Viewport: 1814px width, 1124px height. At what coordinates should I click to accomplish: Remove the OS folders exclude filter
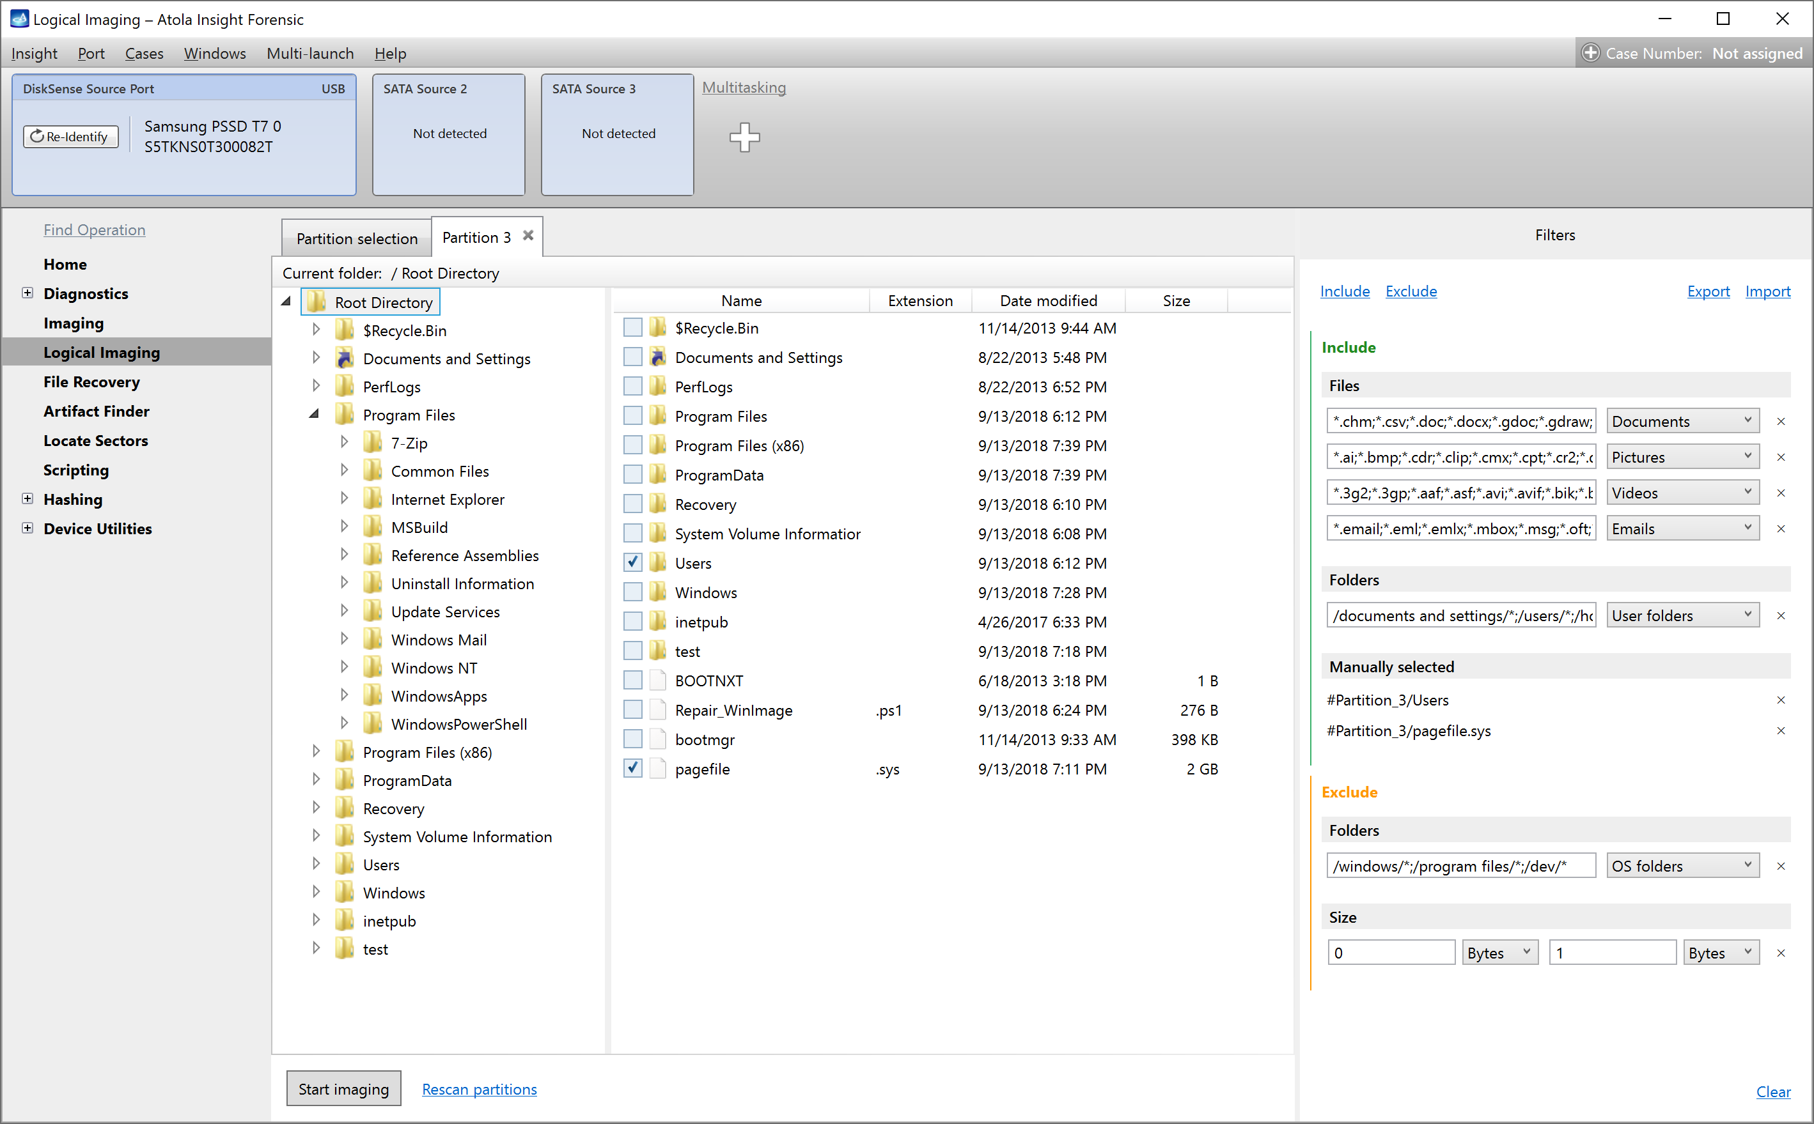pos(1781,866)
